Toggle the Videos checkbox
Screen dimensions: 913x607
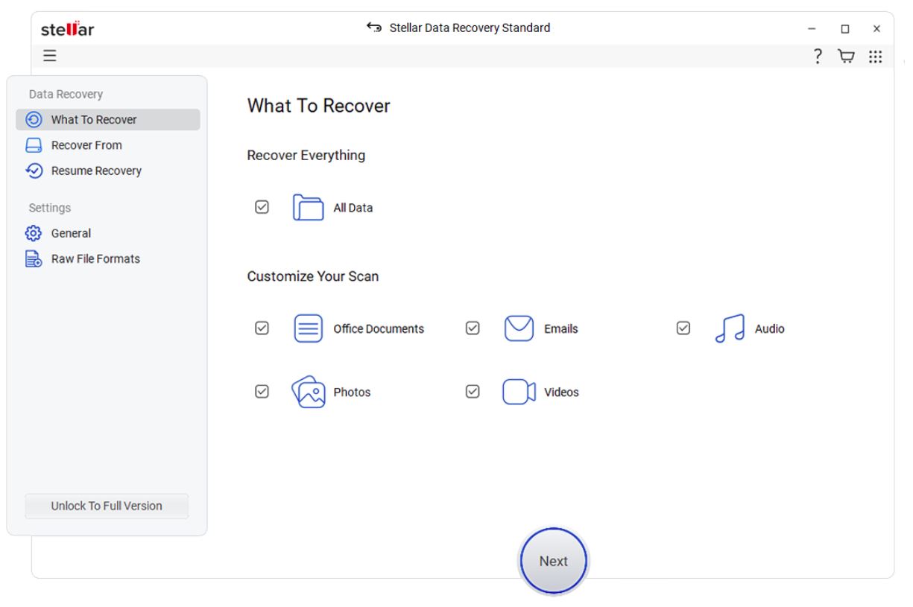point(473,391)
